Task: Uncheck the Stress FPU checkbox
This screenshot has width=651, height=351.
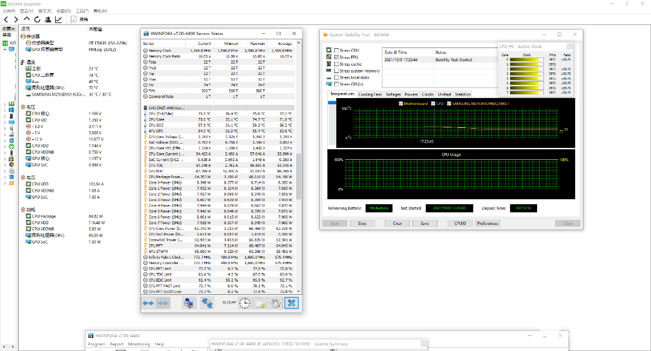Action: coord(337,57)
